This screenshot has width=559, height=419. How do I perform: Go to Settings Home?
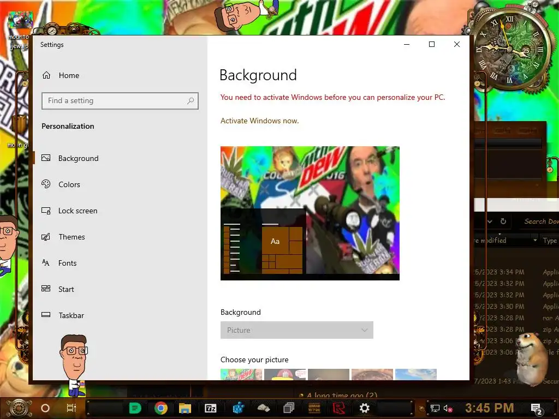tap(61, 75)
